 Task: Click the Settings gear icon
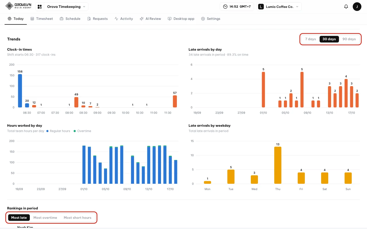coord(203,19)
